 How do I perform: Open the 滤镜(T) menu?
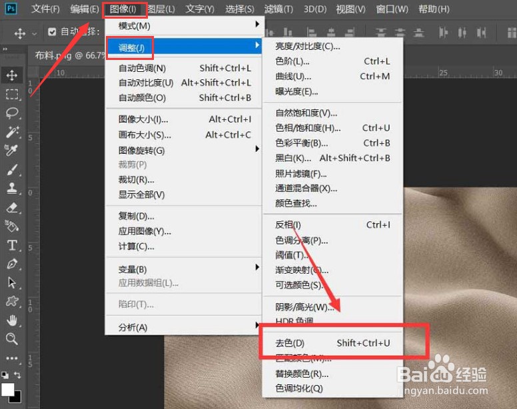click(x=278, y=9)
